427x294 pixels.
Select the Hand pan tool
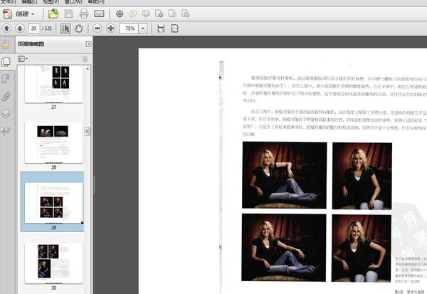point(78,28)
